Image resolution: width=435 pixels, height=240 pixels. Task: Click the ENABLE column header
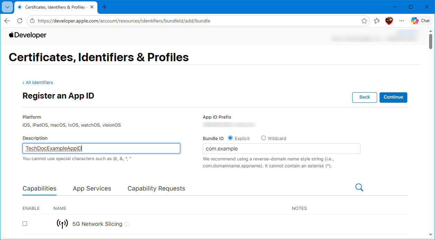(x=31, y=208)
